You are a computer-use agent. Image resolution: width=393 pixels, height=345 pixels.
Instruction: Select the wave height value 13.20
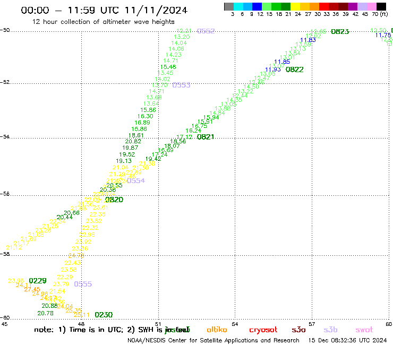point(182,37)
